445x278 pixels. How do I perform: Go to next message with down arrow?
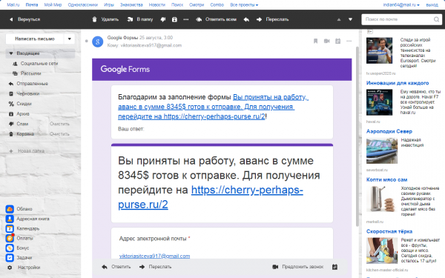pyautogui.click(x=350, y=19)
